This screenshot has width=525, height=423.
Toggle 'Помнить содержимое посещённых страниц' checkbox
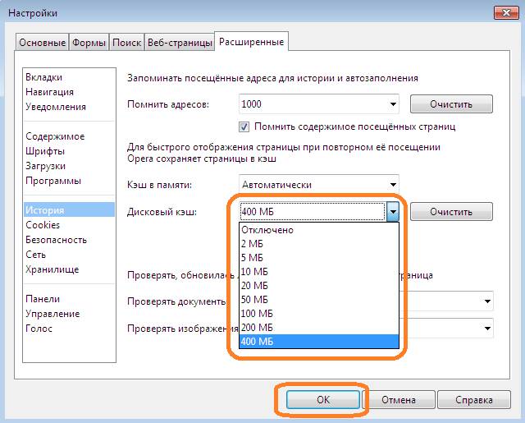[244, 127]
